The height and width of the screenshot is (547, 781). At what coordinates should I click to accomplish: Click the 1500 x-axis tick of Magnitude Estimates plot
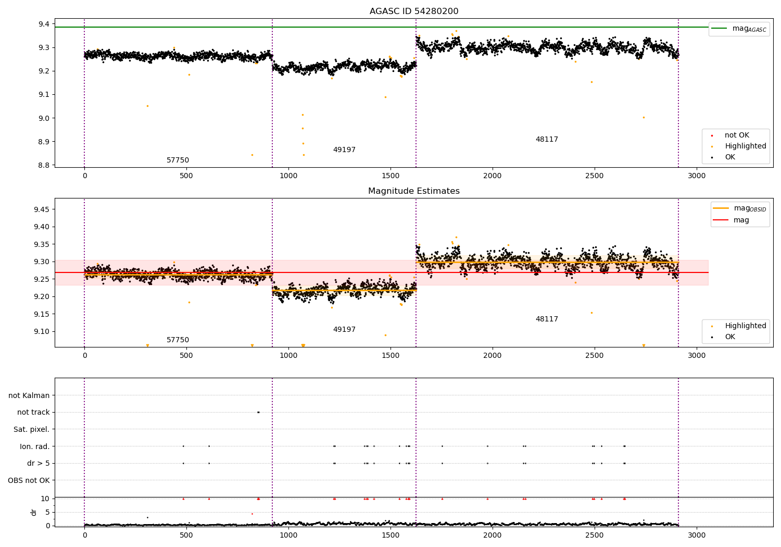(391, 356)
